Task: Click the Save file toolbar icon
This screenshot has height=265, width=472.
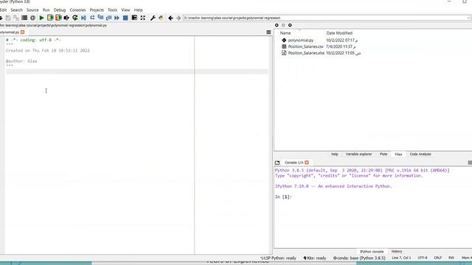Action: click(x=8, y=18)
